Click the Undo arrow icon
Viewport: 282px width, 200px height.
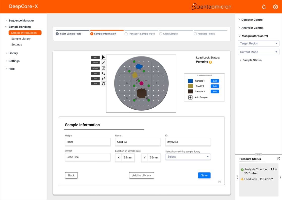click(x=103, y=73)
